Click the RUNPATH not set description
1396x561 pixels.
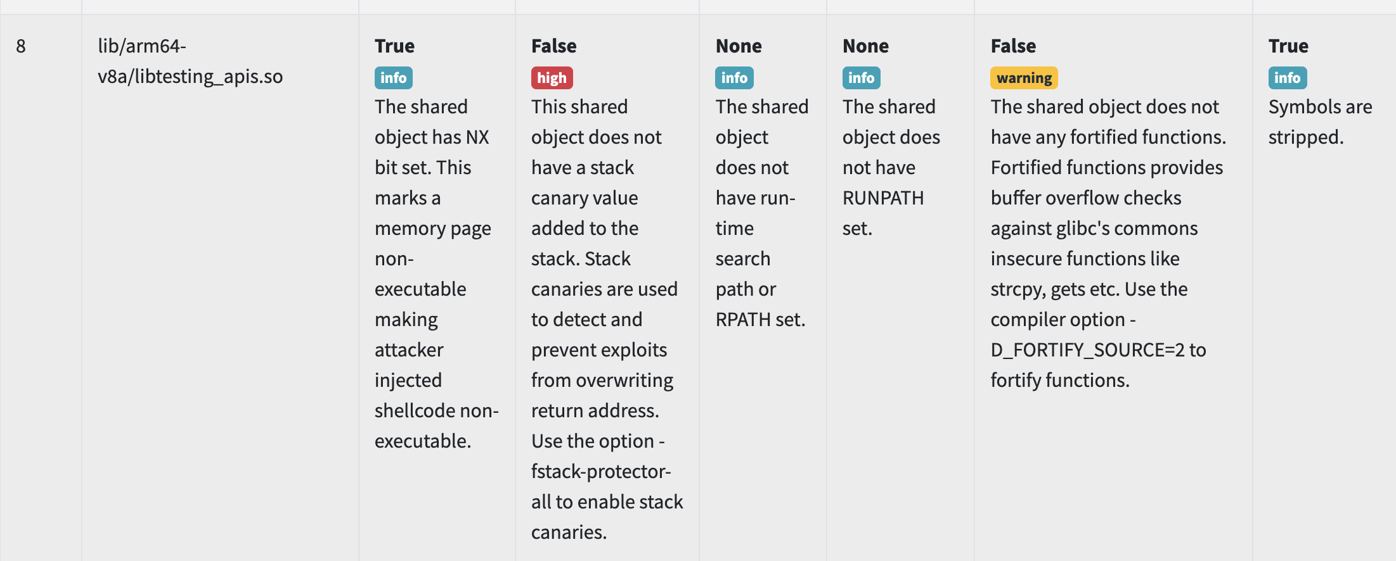click(891, 167)
